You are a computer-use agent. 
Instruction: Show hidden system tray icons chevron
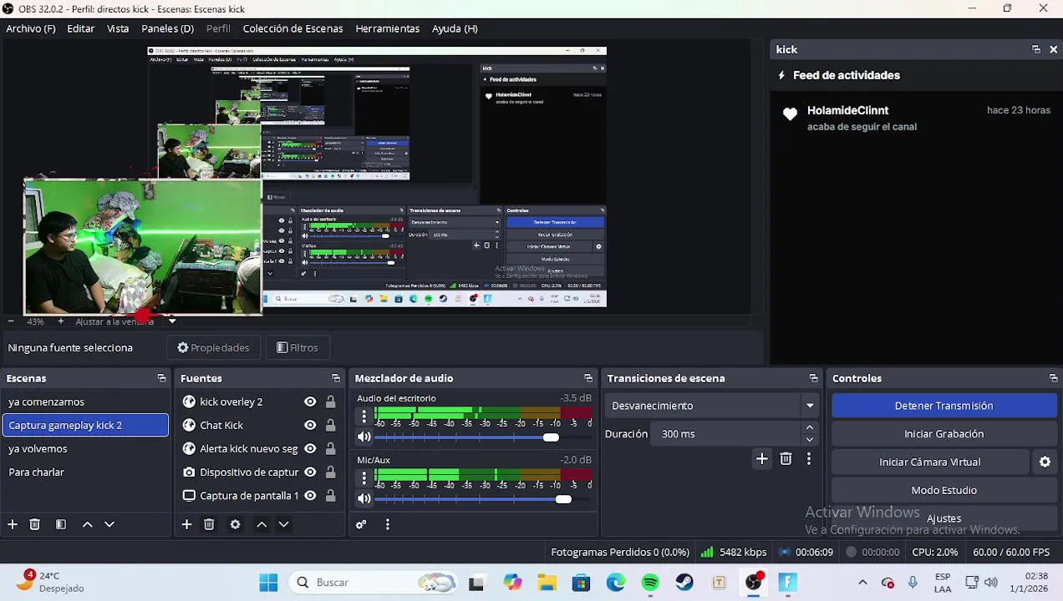coord(862,583)
